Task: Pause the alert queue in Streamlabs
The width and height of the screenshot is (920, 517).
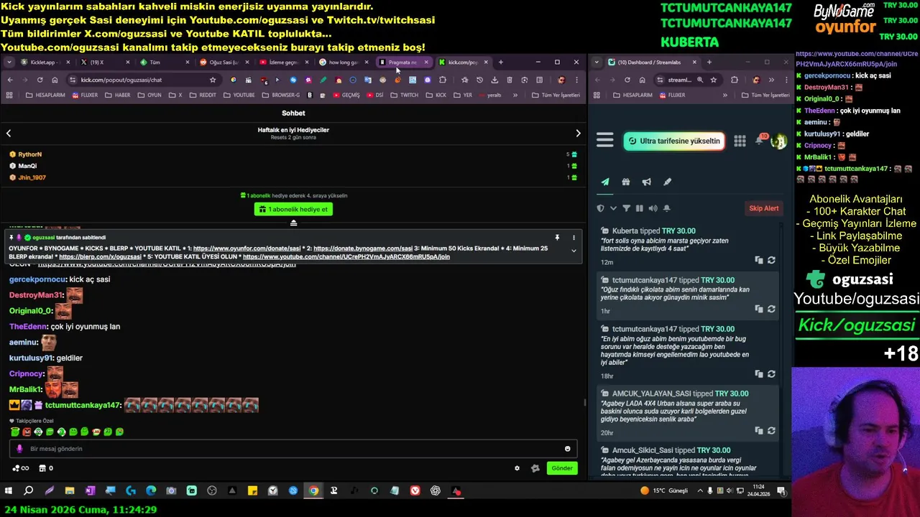Action: click(639, 208)
